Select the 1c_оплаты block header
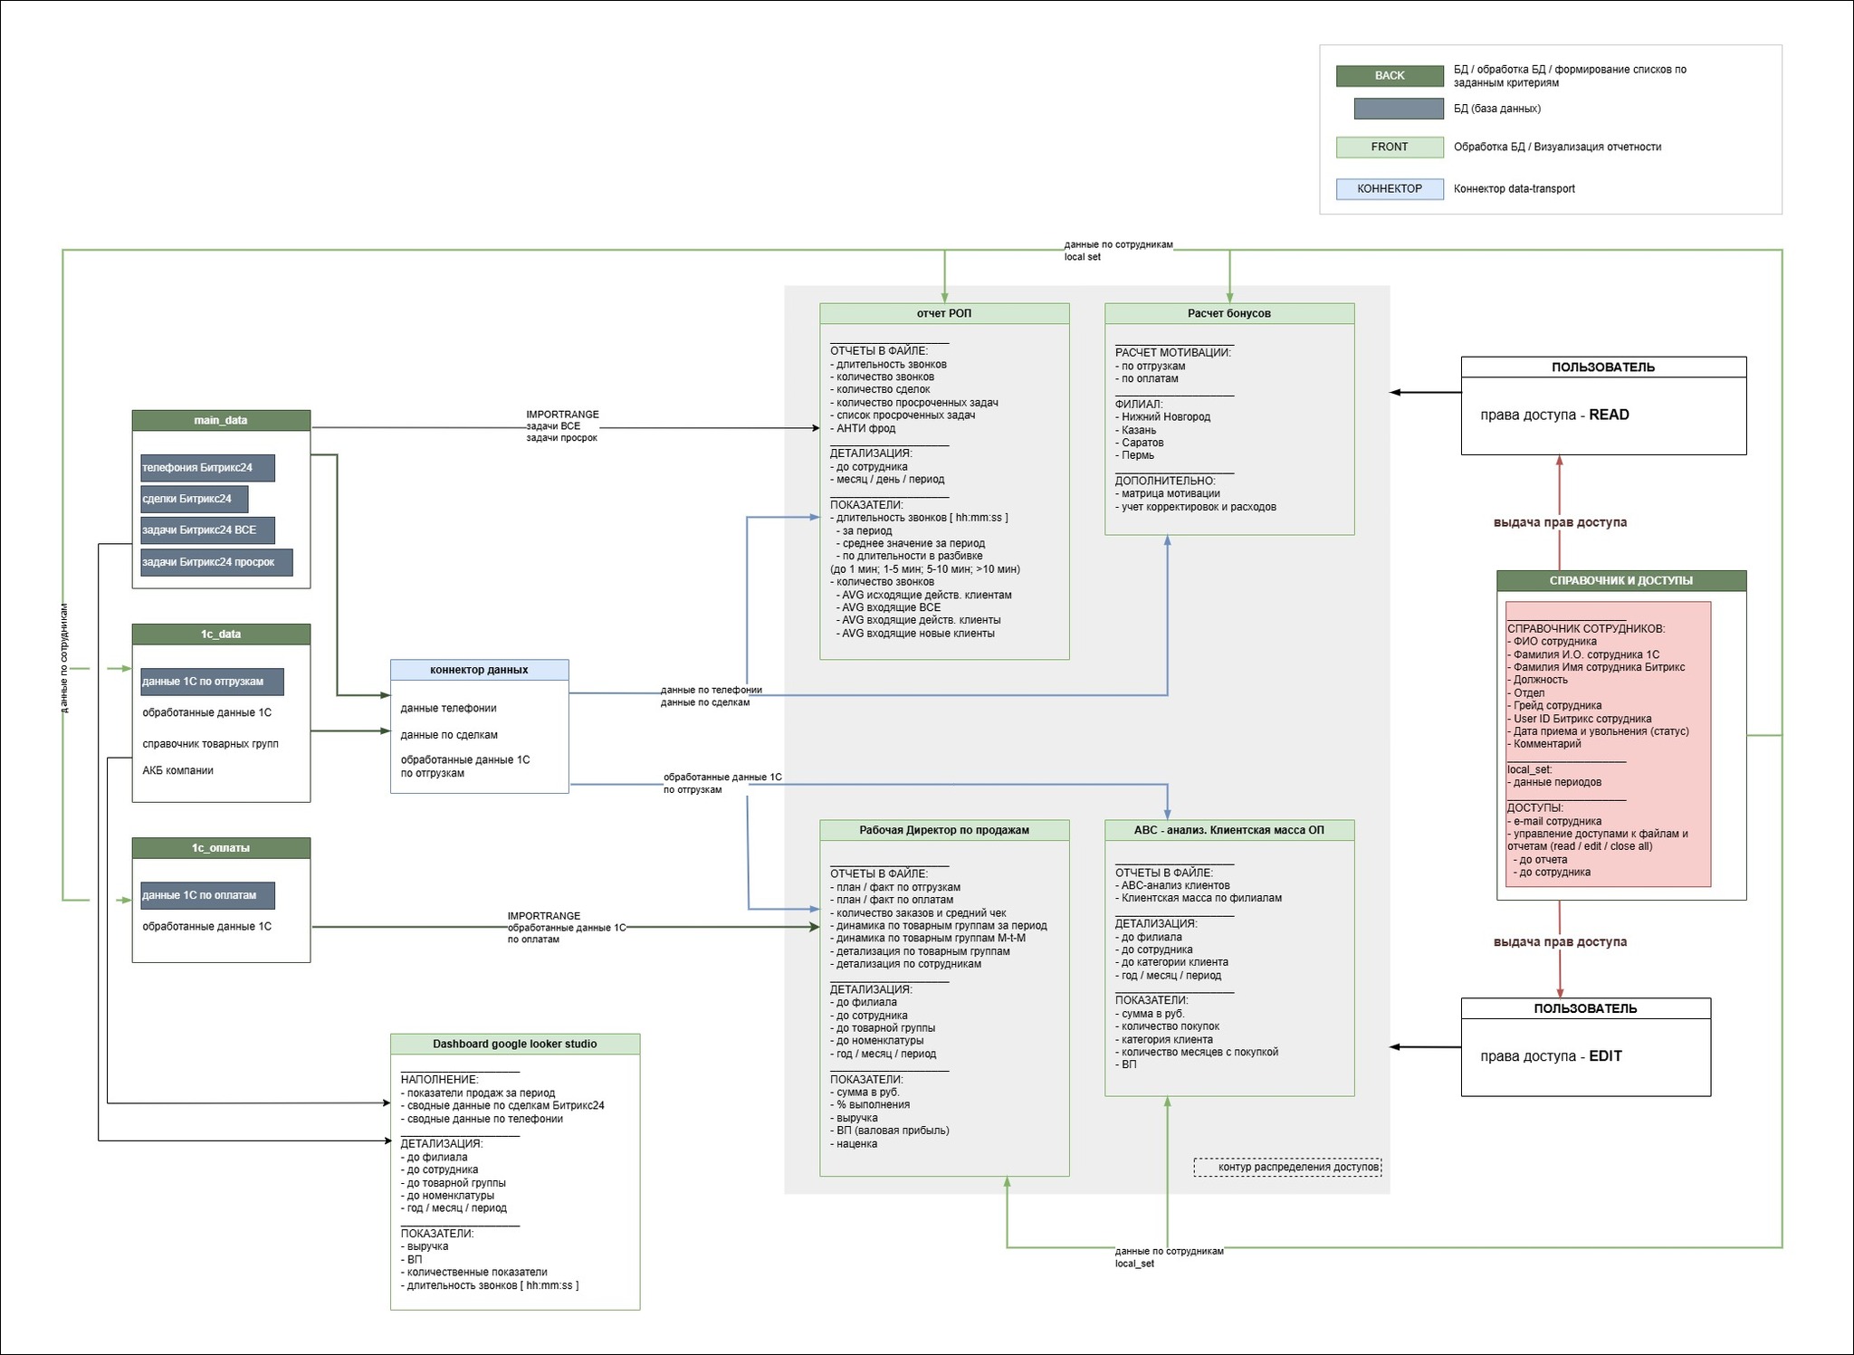Screen dimensions: 1854x1355 coord(221,848)
